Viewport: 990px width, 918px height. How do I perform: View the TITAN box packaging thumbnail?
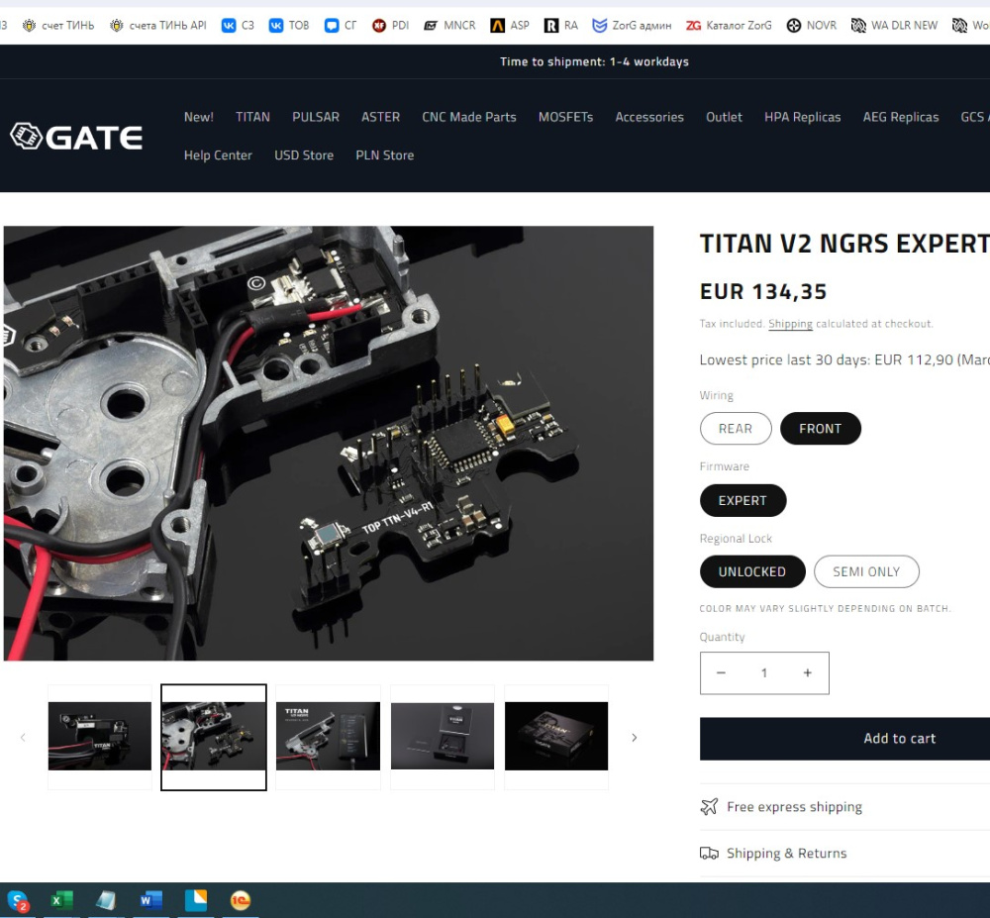[x=556, y=737]
